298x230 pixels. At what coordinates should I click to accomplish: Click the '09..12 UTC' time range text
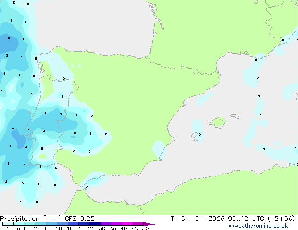click(x=246, y=219)
